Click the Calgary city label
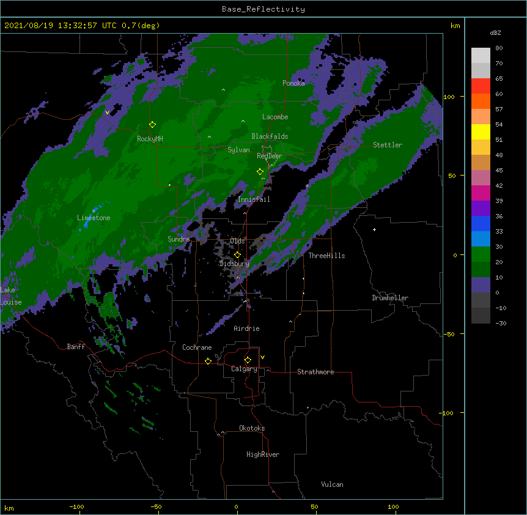The image size is (527, 515). pyautogui.click(x=245, y=369)
